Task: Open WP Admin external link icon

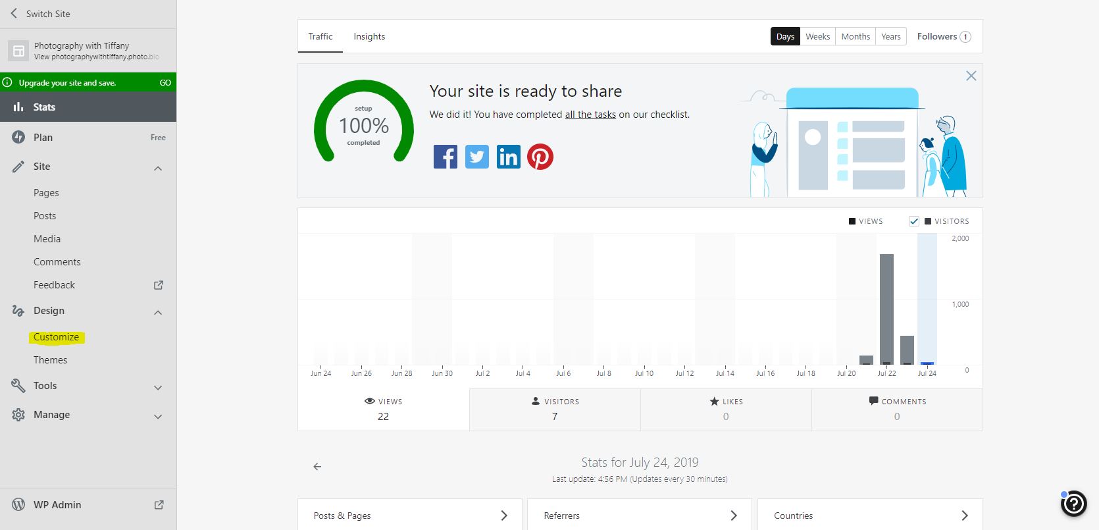Action: (159, 505)
